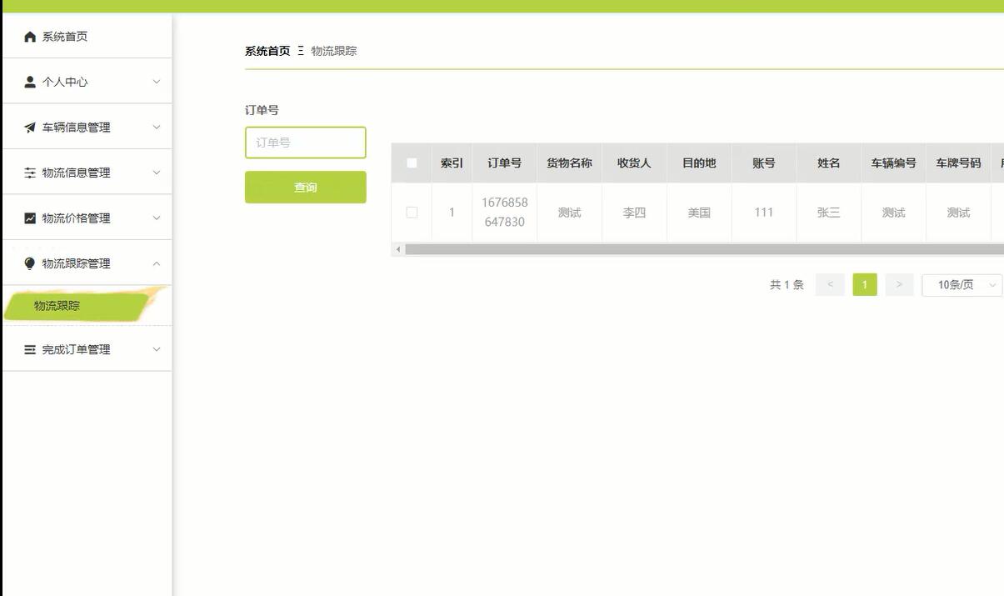Toggle the select-all checkbox in table header
The height and width of the screenshot is (596, 1004).
pos(411,163)
